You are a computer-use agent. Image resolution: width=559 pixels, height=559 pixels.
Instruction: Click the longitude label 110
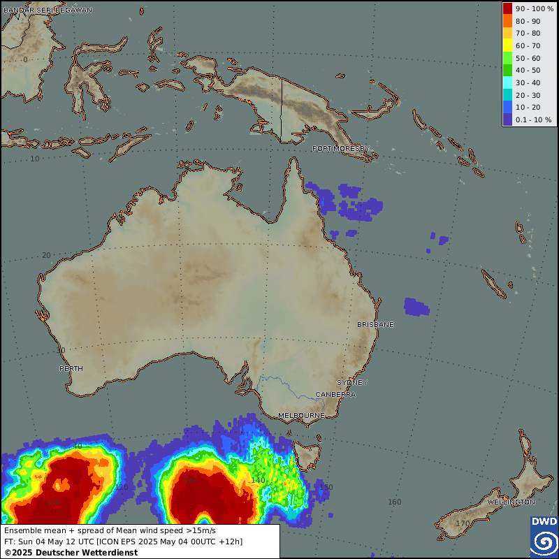point(53,502)
